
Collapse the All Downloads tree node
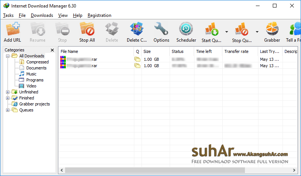coord(8,56)
